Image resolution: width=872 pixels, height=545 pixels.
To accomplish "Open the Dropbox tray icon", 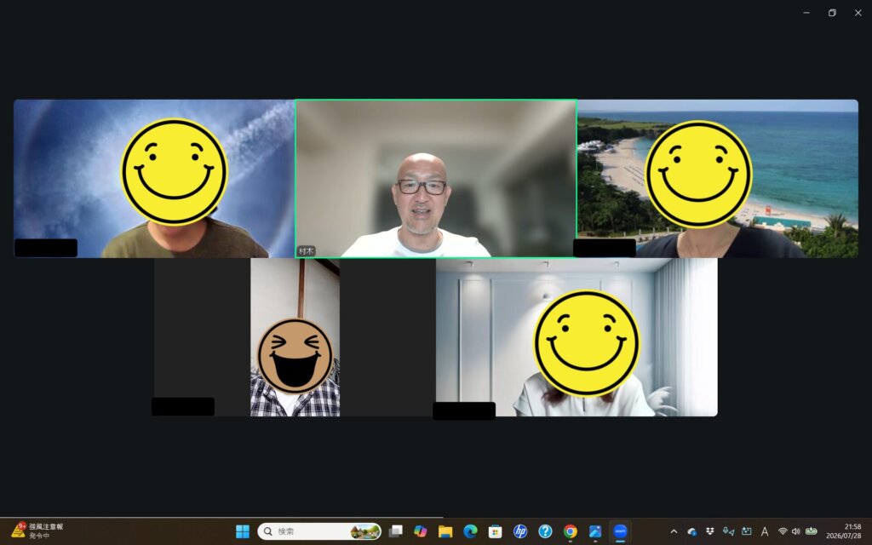I will (x=710, y=531).
